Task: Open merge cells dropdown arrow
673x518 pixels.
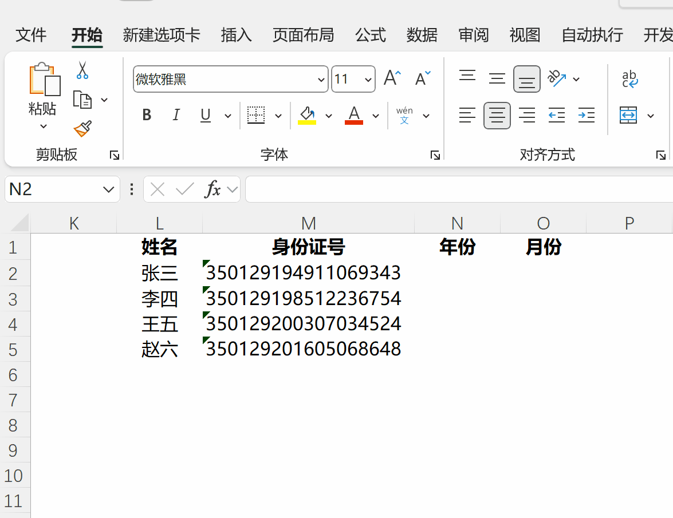Action: (x=651, y=116)
